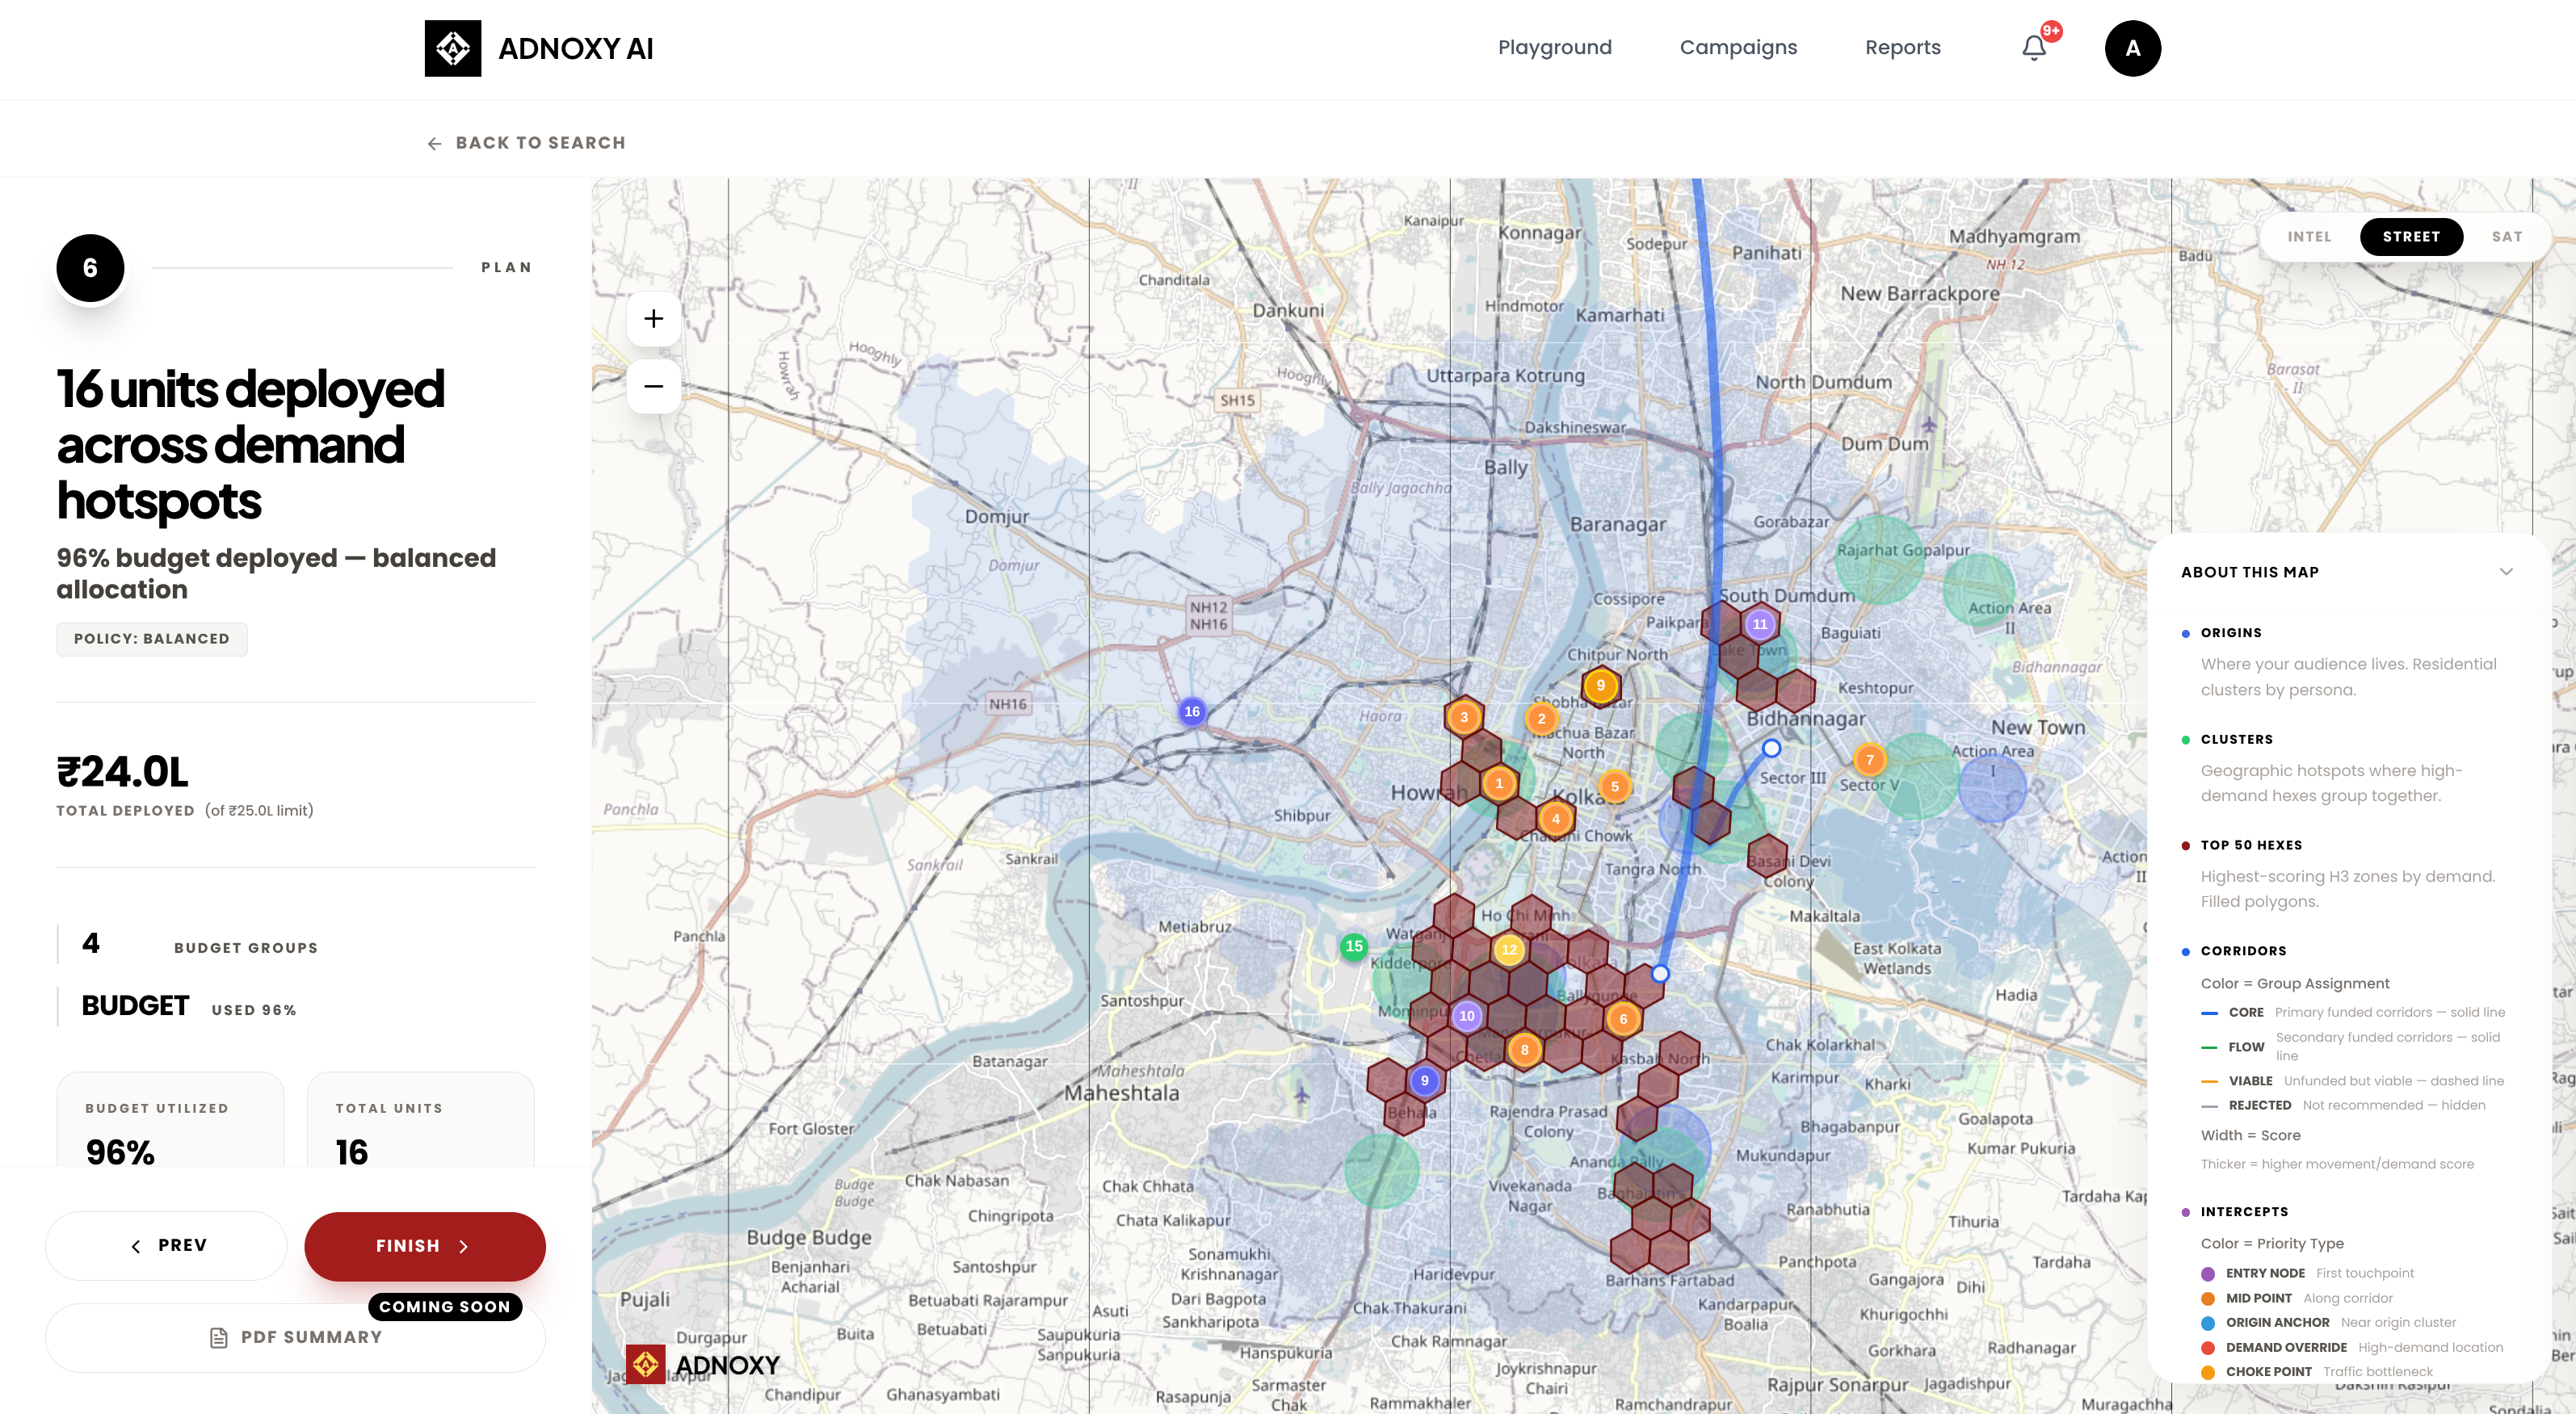Click the ₹24.0L total deployed value
The image size is (2576, 1414).
tap(122, 772)
